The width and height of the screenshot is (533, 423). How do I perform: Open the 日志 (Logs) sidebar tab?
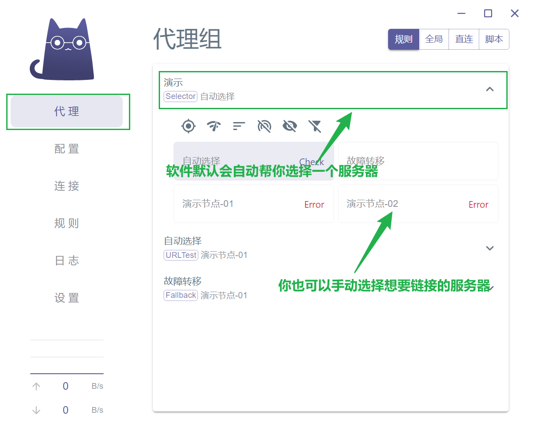coord(67,261)
